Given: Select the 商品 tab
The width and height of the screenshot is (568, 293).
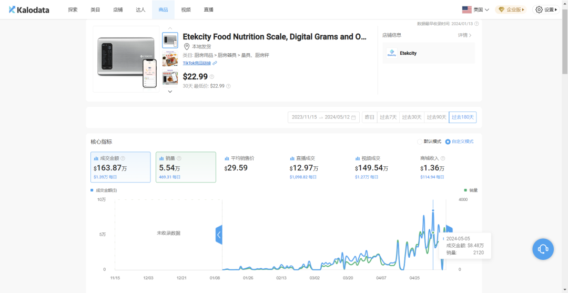Looking at the screenshot, I should tap(163, 10).
